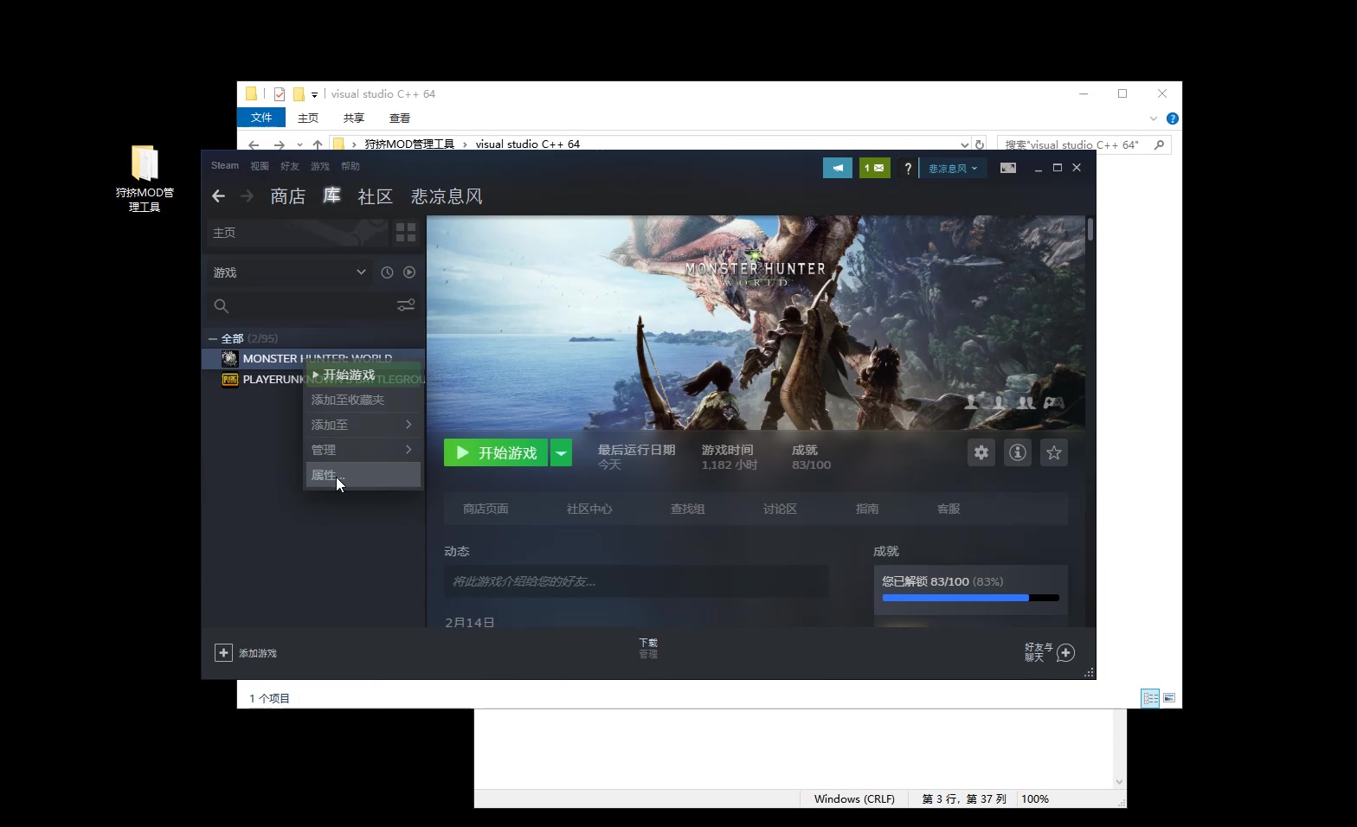
Task: Click 开始游戏 in the context menu
Action: coord(363,375)
